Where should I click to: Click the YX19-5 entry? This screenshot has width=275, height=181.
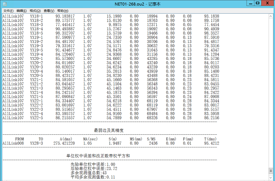tap(37, 50)
